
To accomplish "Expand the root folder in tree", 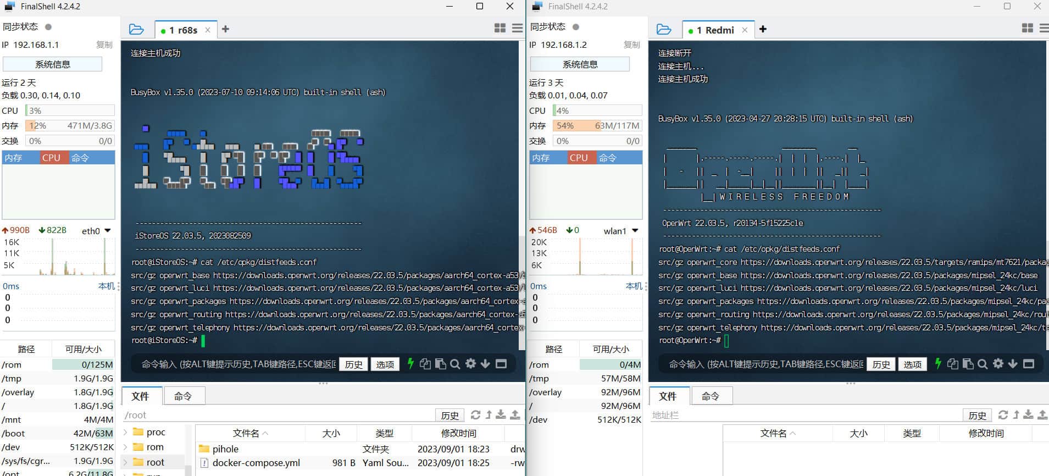I will (125, 462).
